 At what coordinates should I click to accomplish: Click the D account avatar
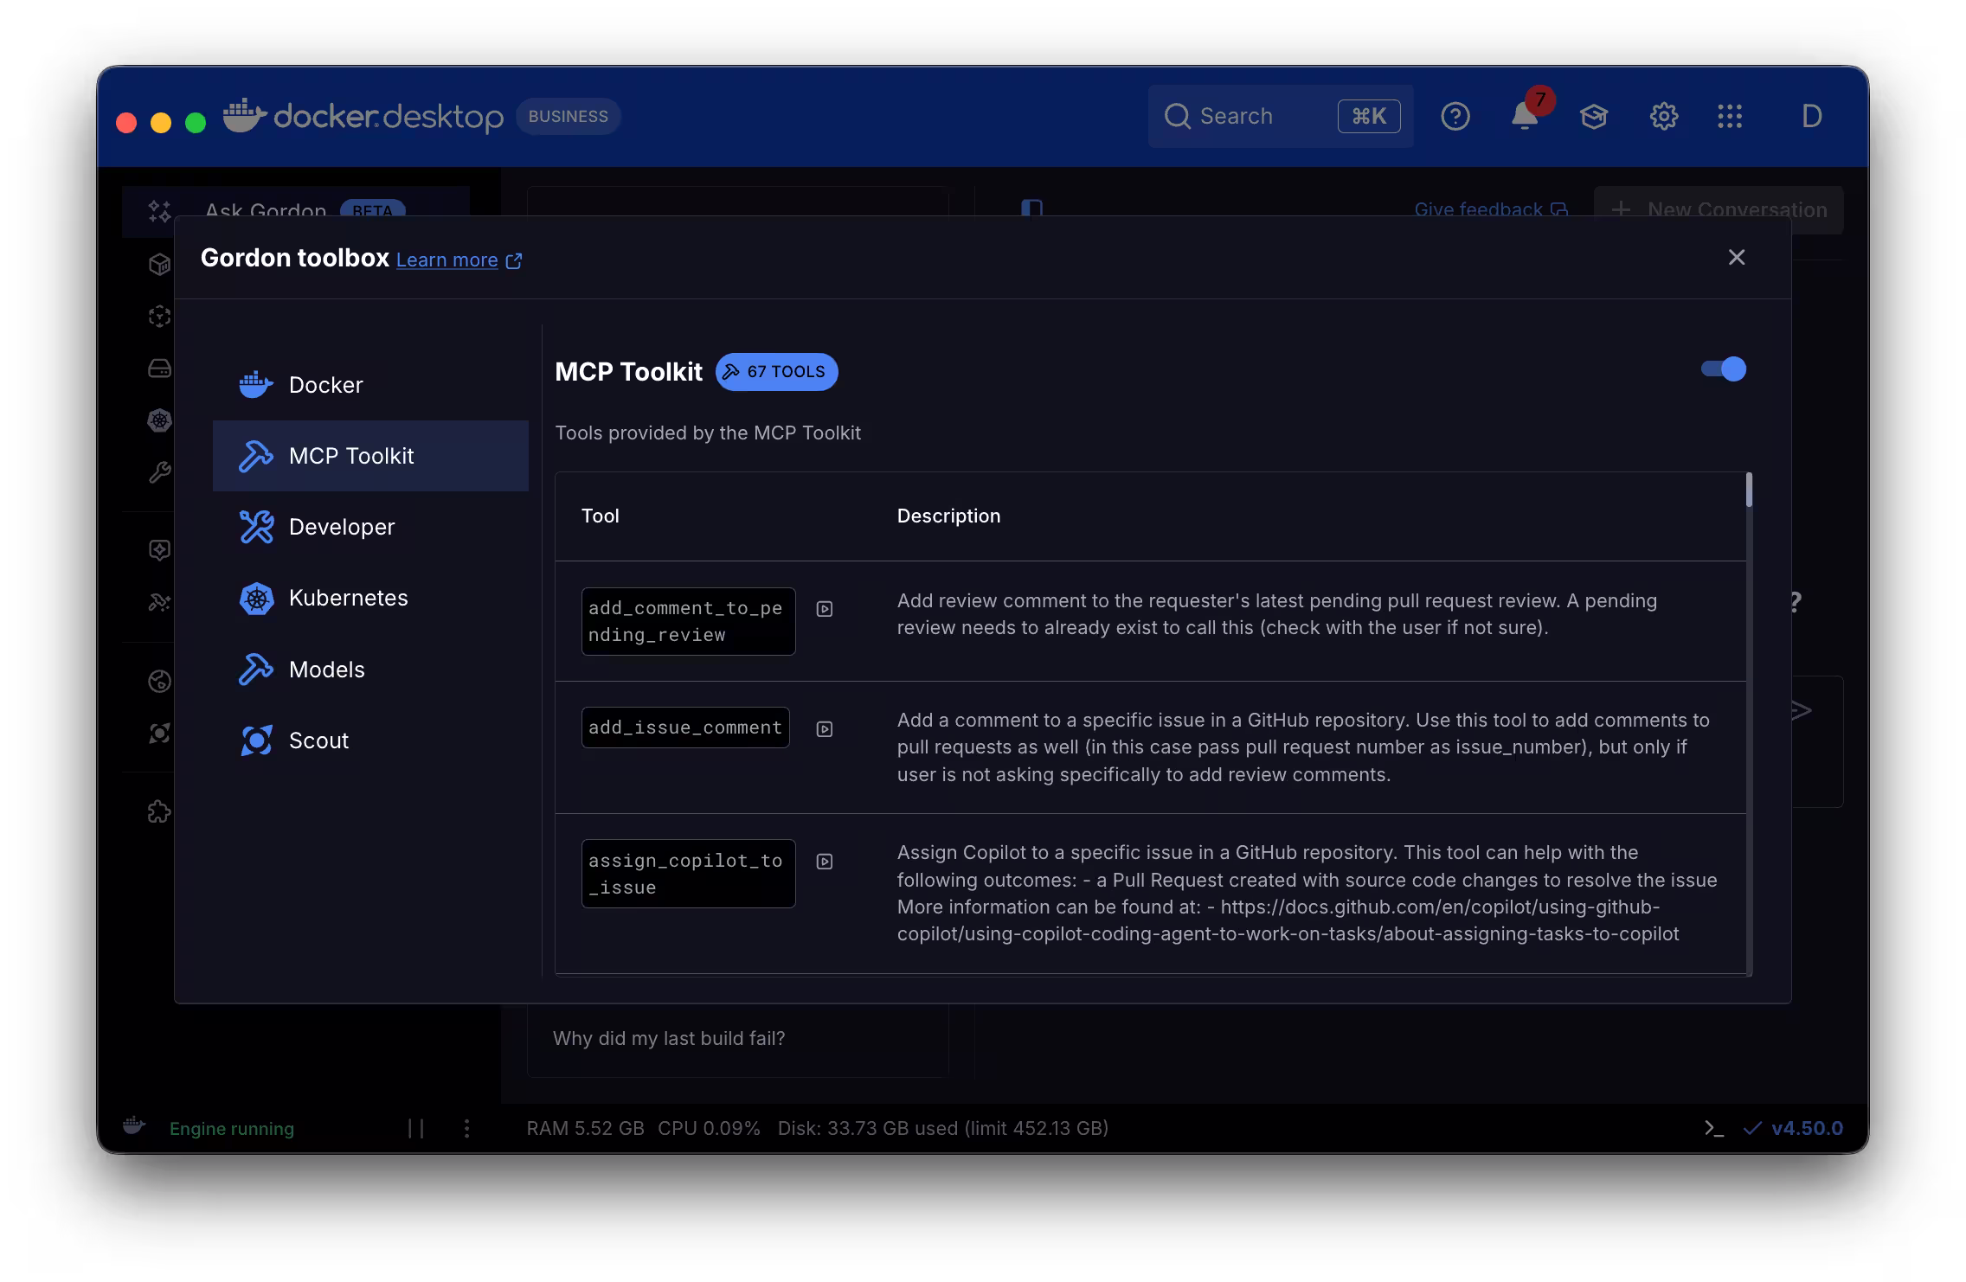click(x=1810, y=116)
